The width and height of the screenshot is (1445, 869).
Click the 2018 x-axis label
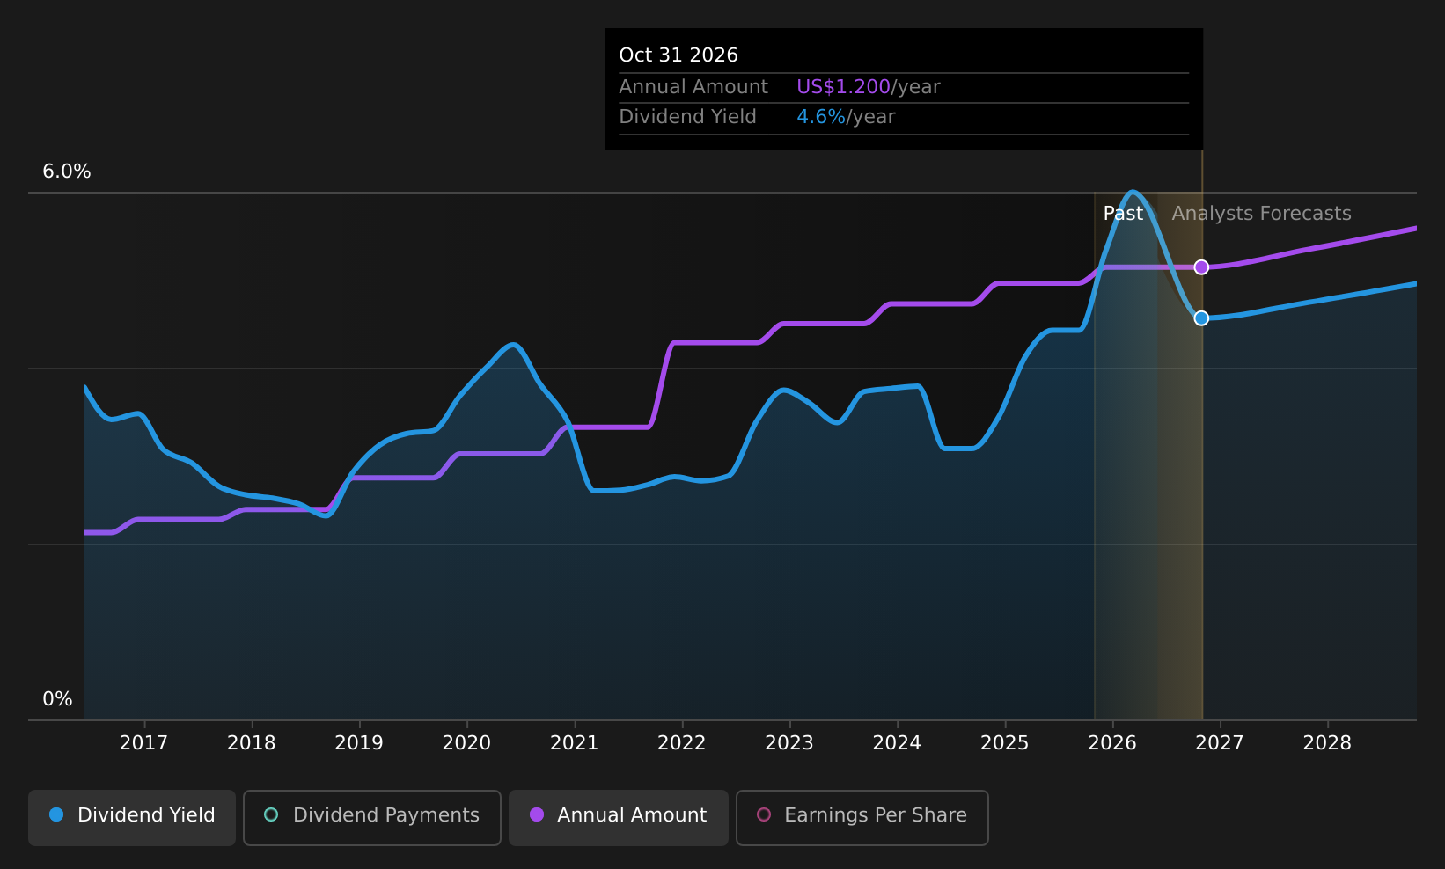pyautogui.click(x=252, y=743)
